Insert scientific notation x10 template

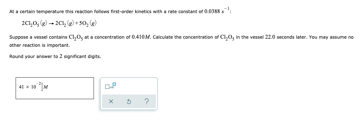click(110, 86)
